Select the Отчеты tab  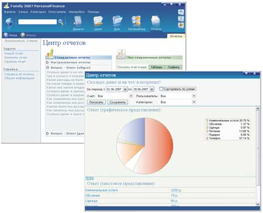coord(176,36)
